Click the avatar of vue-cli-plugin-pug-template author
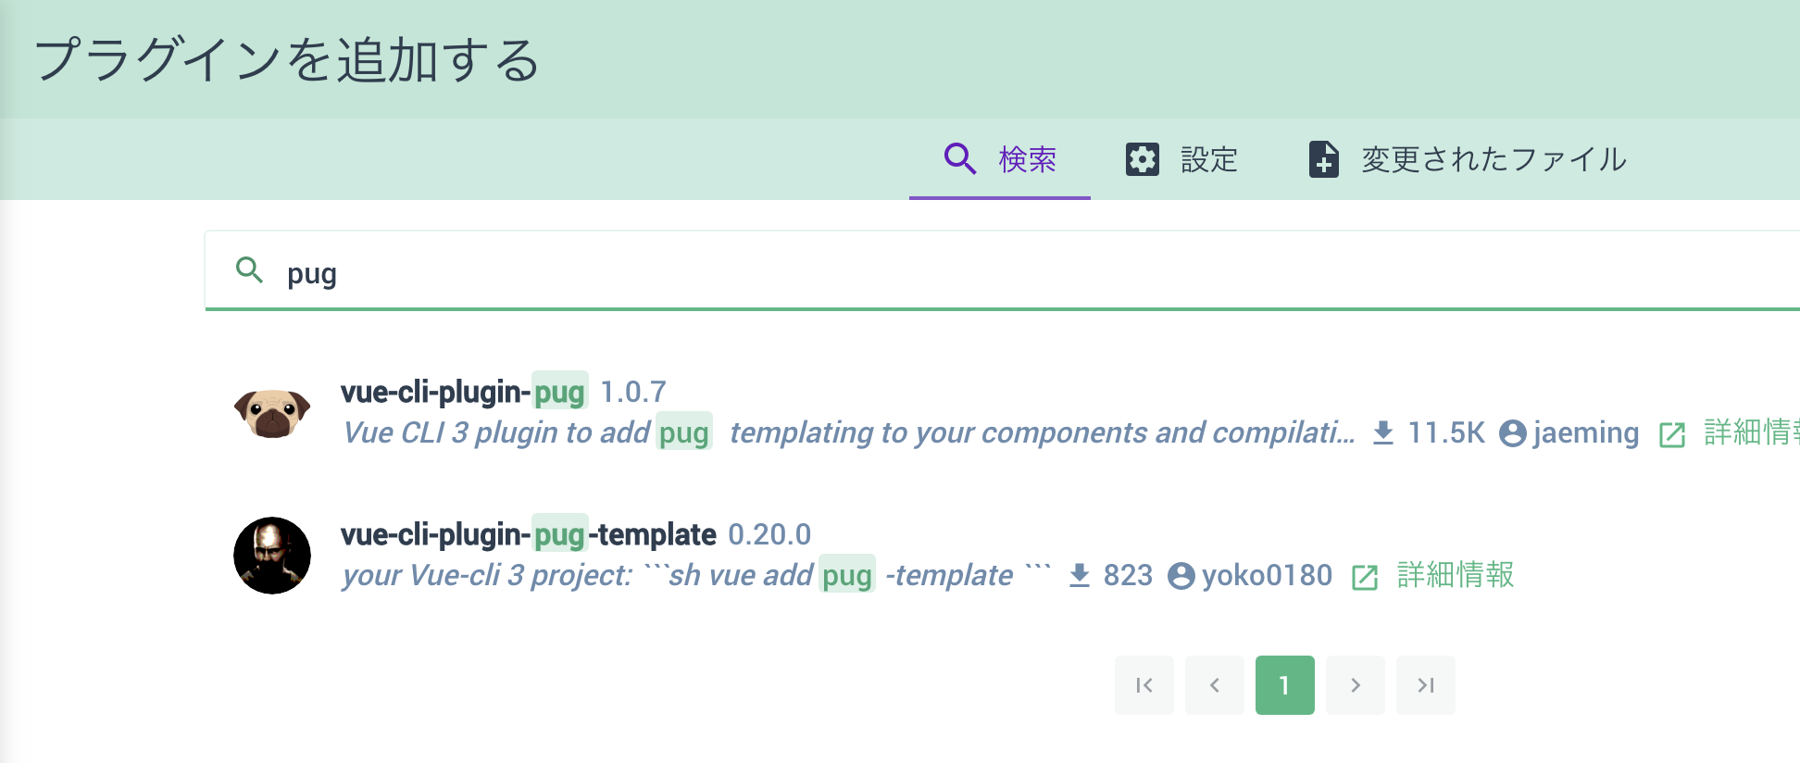The image size is (1800, 763). click(x=271, y=555)
